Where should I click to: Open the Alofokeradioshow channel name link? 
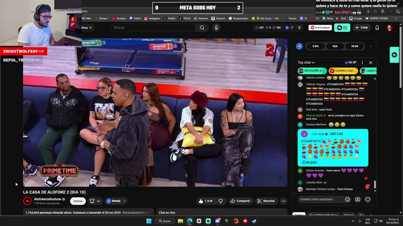coord(48,199)
